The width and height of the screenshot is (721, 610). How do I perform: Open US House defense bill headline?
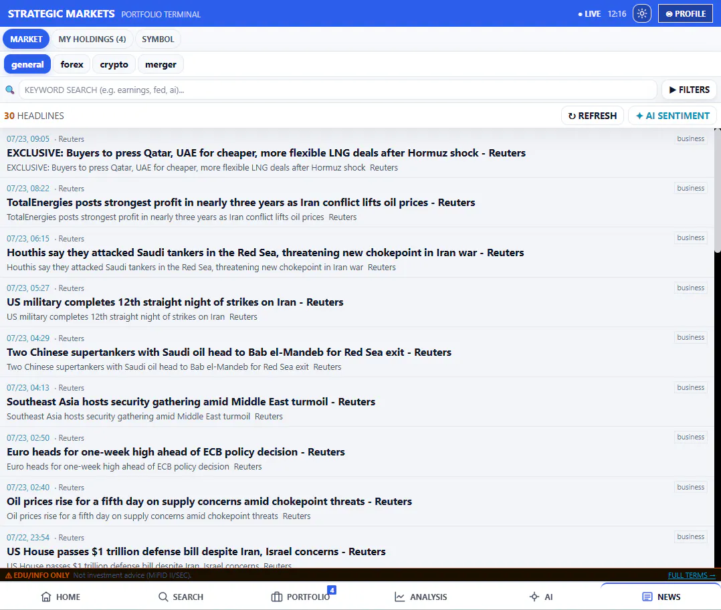196,551
